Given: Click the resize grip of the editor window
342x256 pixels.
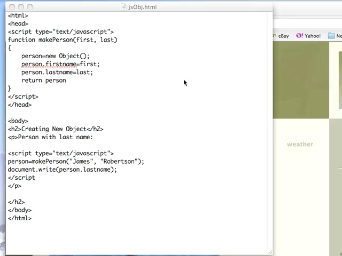Looking at the screenshot, I should (270, 252).
